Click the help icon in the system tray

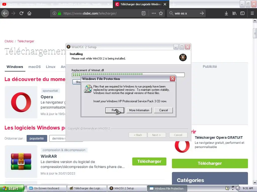[227, 188]
